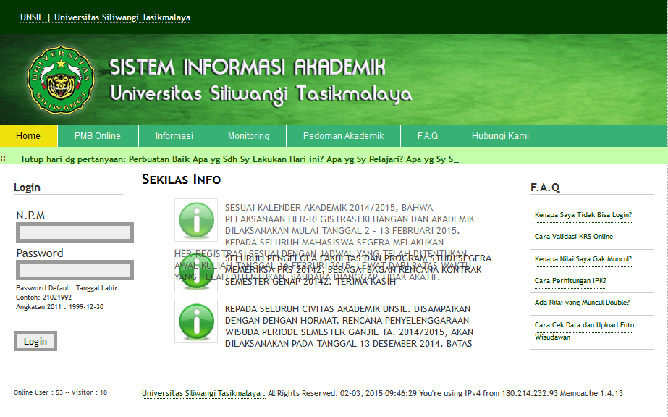Focus the Password input field

click(x=75, y=270)
